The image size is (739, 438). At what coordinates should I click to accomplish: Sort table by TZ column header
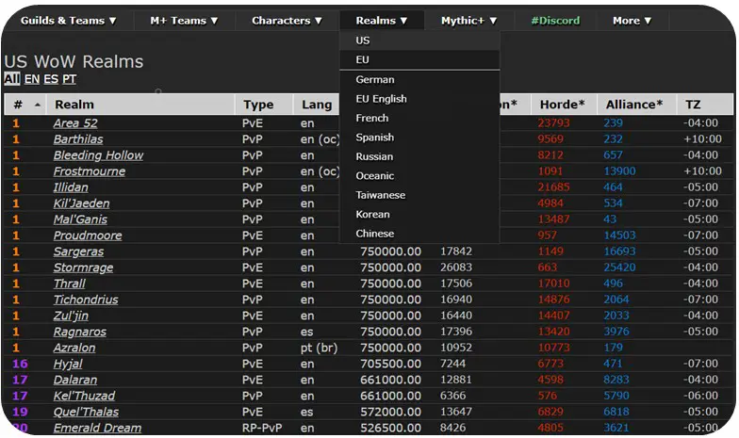705,105
